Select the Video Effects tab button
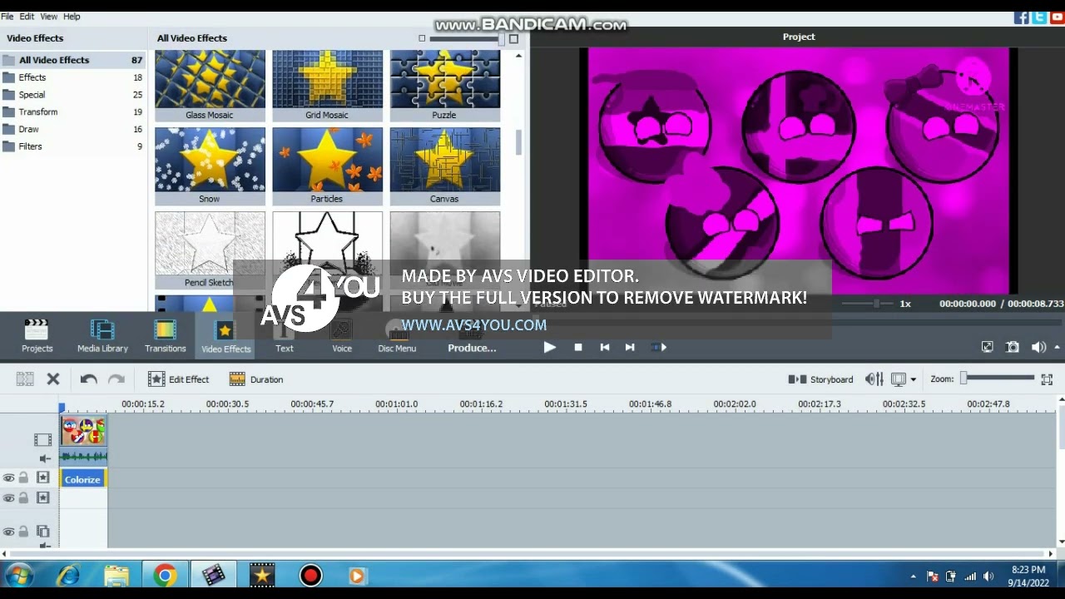 coord(225,336)
